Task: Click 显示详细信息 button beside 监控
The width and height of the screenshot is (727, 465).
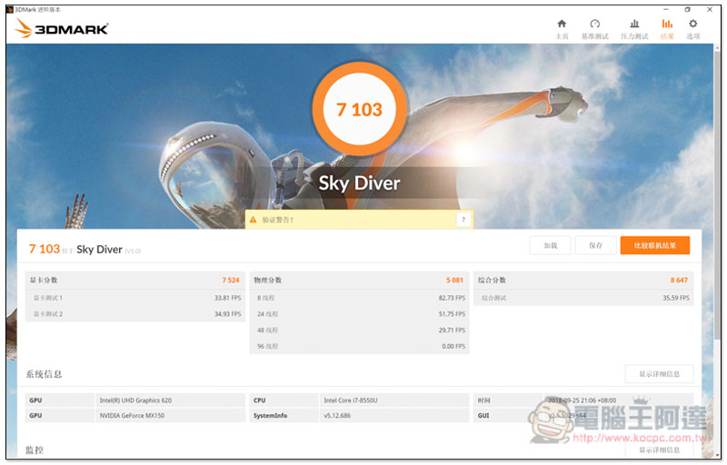Action: [x=659, y=450]
